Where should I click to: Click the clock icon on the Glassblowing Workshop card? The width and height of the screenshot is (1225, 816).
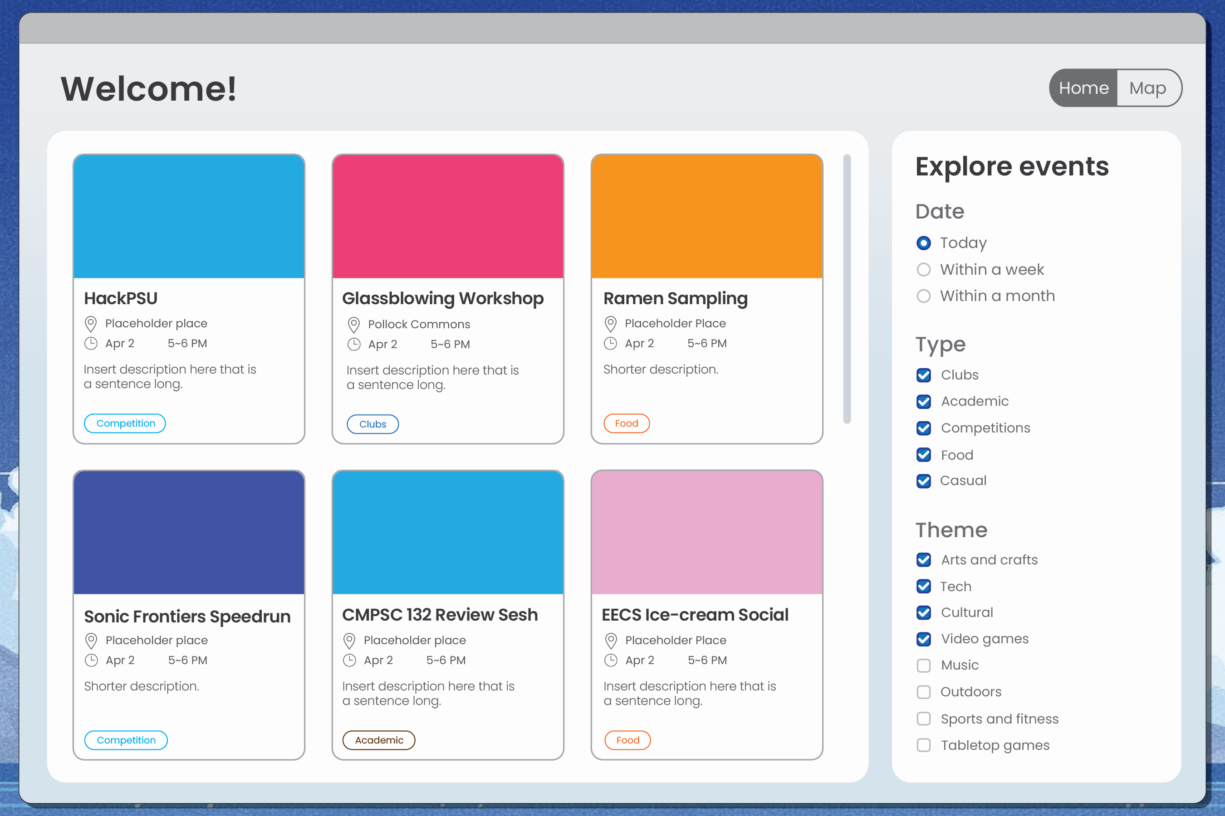click(x=353, y=344)
